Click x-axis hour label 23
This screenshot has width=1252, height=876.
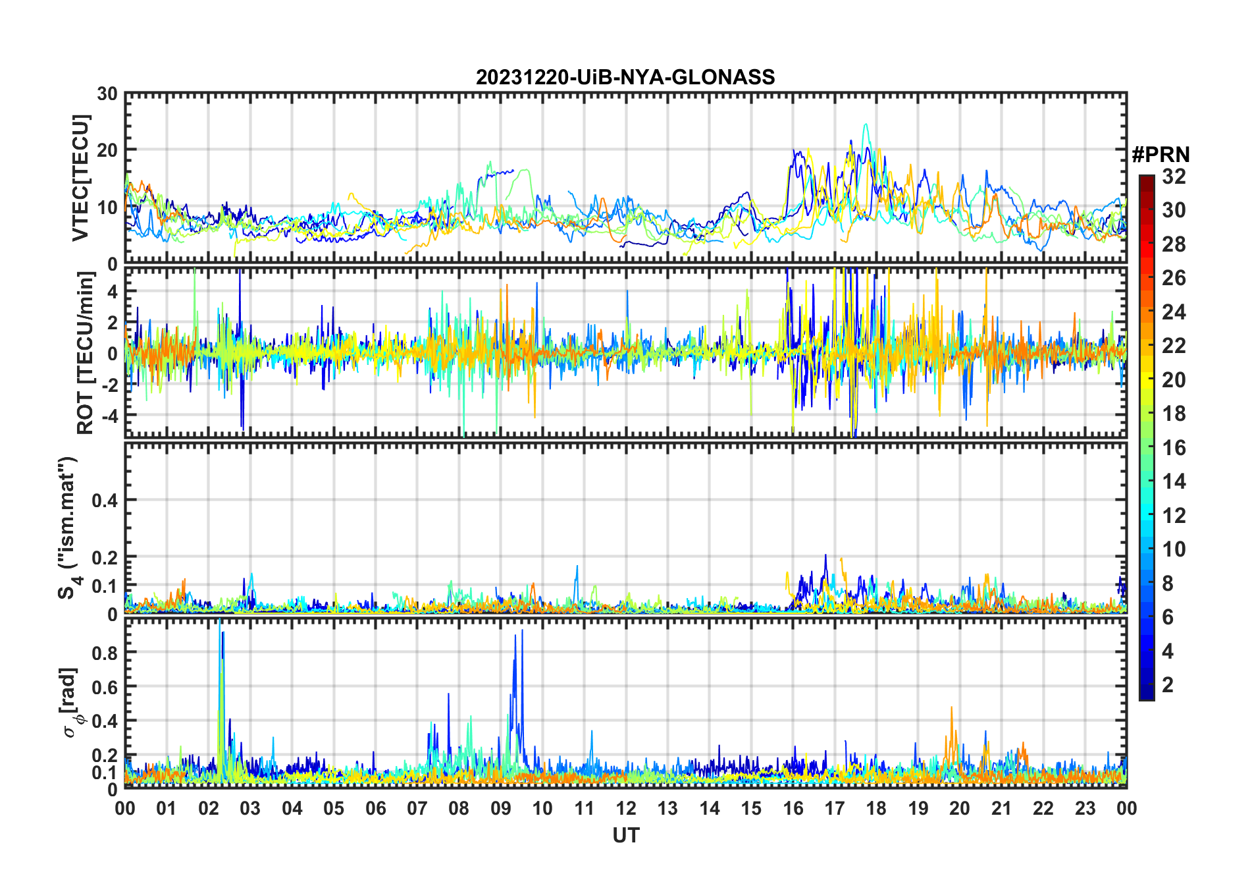coord(1085,808)
